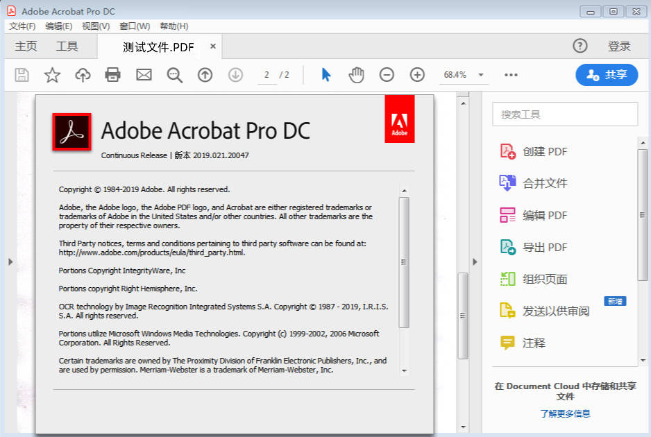Click the 搜索工具 search field

tap(565, 114)
